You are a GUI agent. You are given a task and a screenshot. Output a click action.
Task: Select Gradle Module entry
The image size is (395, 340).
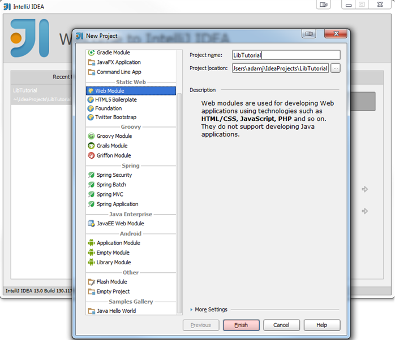coord(131,53)
